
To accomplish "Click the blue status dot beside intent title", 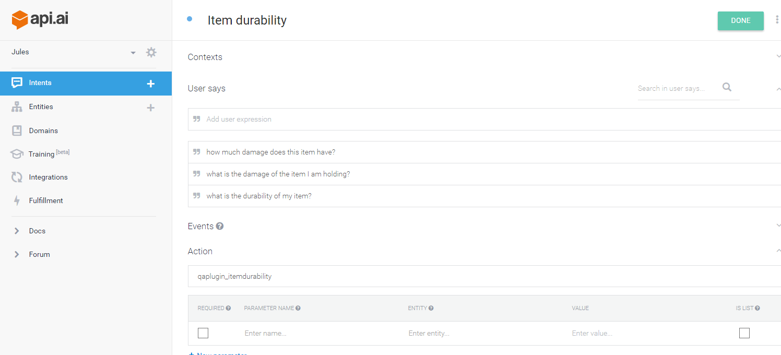I will coord(190,19).
